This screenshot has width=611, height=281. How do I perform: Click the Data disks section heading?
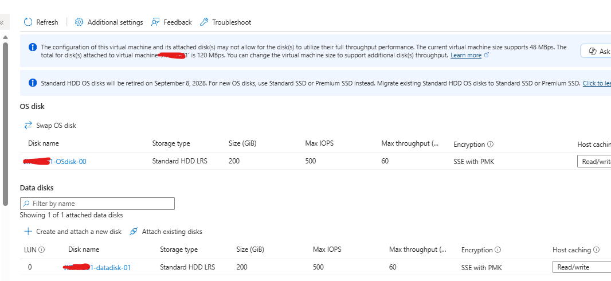click(x=37, y=188)
